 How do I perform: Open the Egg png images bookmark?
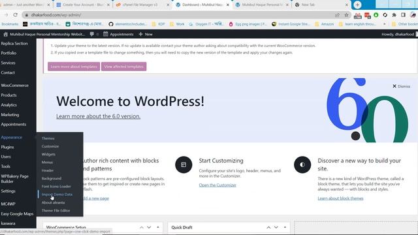[x=248, y=24]
